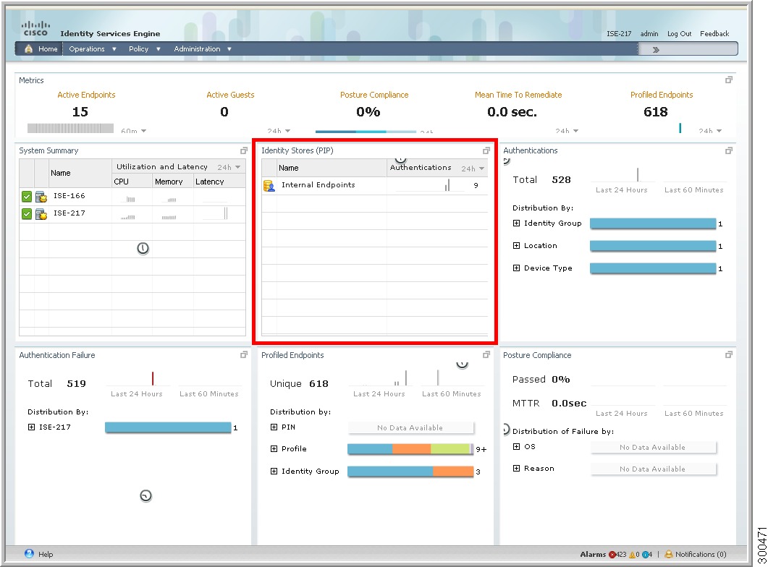
Task: Open Profiled Endpoints metric 24h dropdown
Action: 710,131
